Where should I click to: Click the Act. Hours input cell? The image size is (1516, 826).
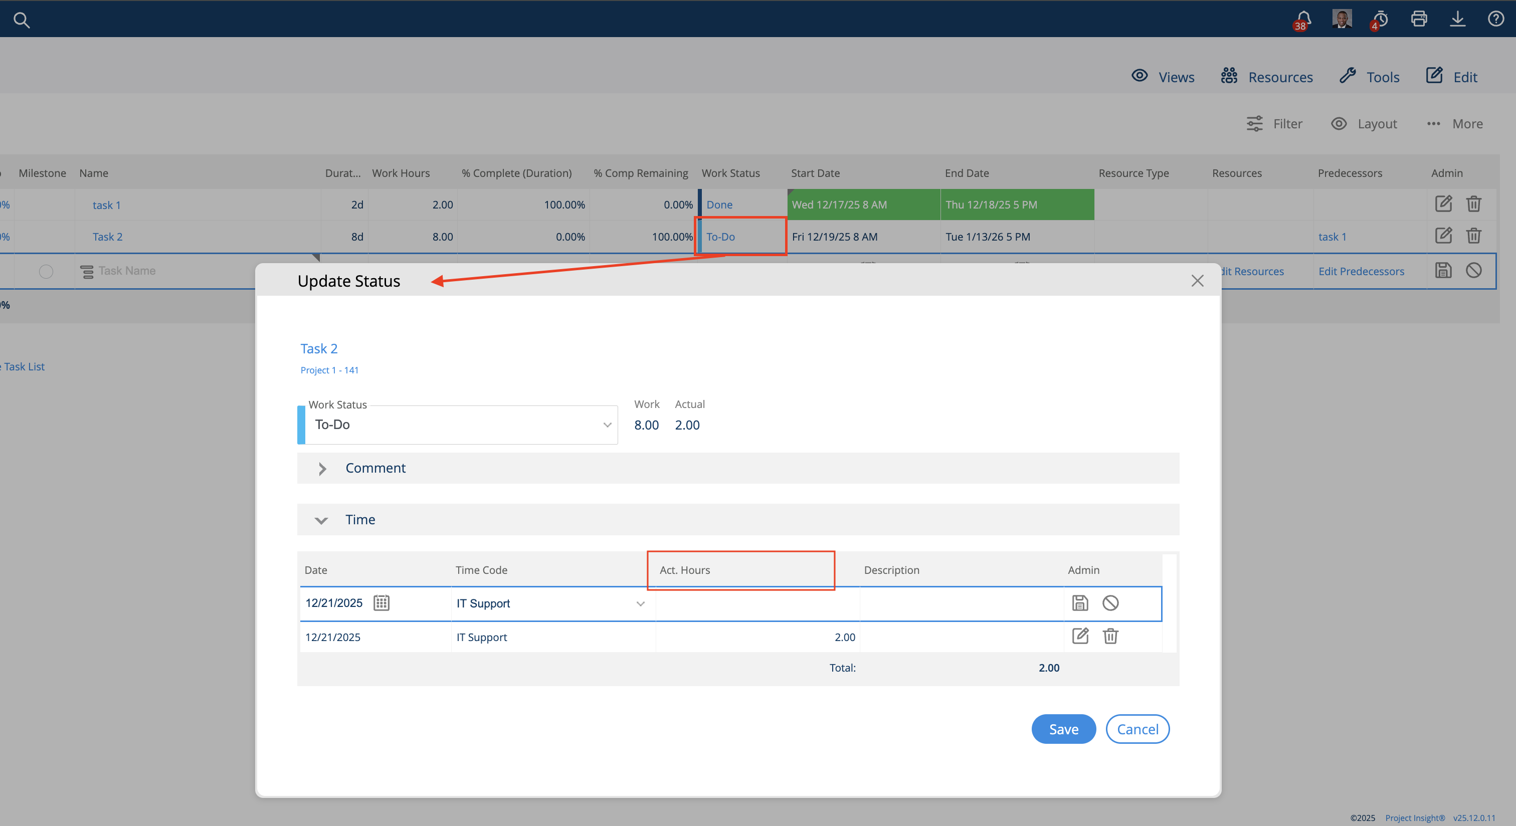(x=757, y=603)
